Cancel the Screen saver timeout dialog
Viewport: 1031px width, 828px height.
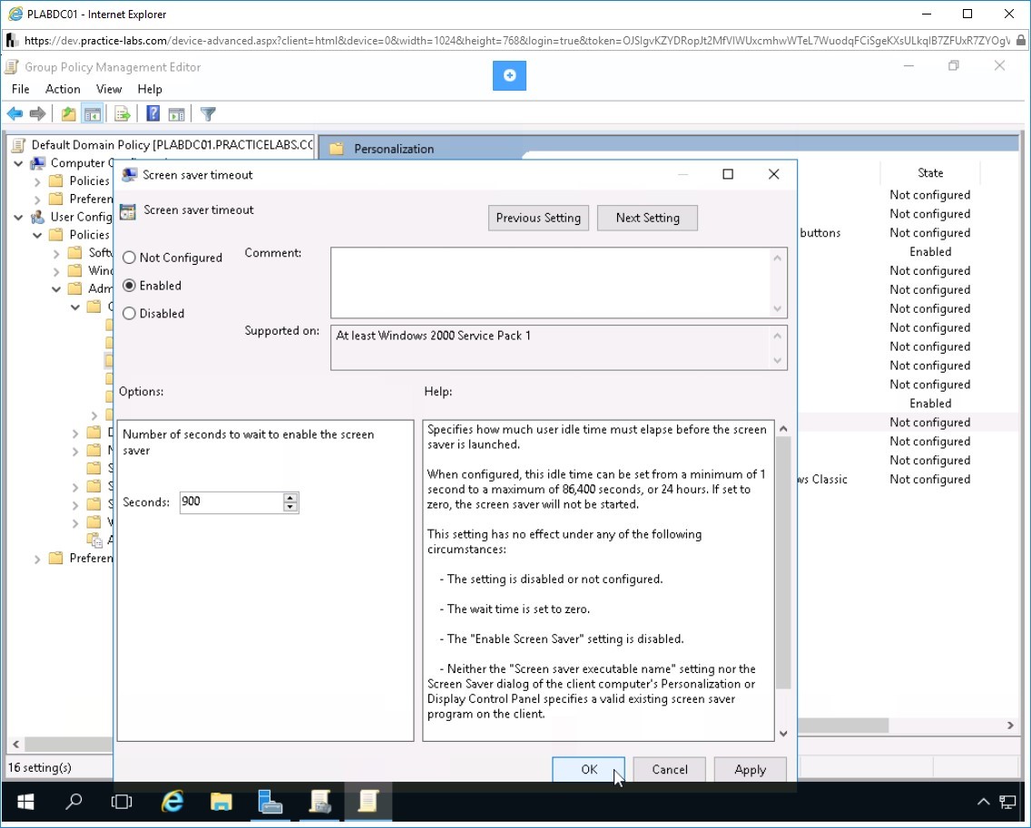click(670, 770)
